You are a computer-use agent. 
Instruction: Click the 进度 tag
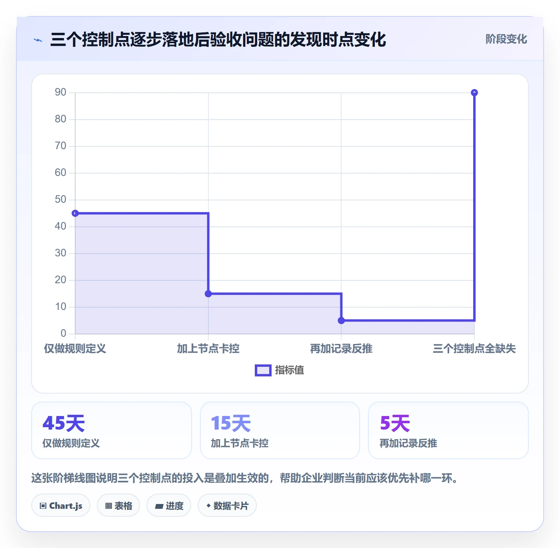point(169,506)
